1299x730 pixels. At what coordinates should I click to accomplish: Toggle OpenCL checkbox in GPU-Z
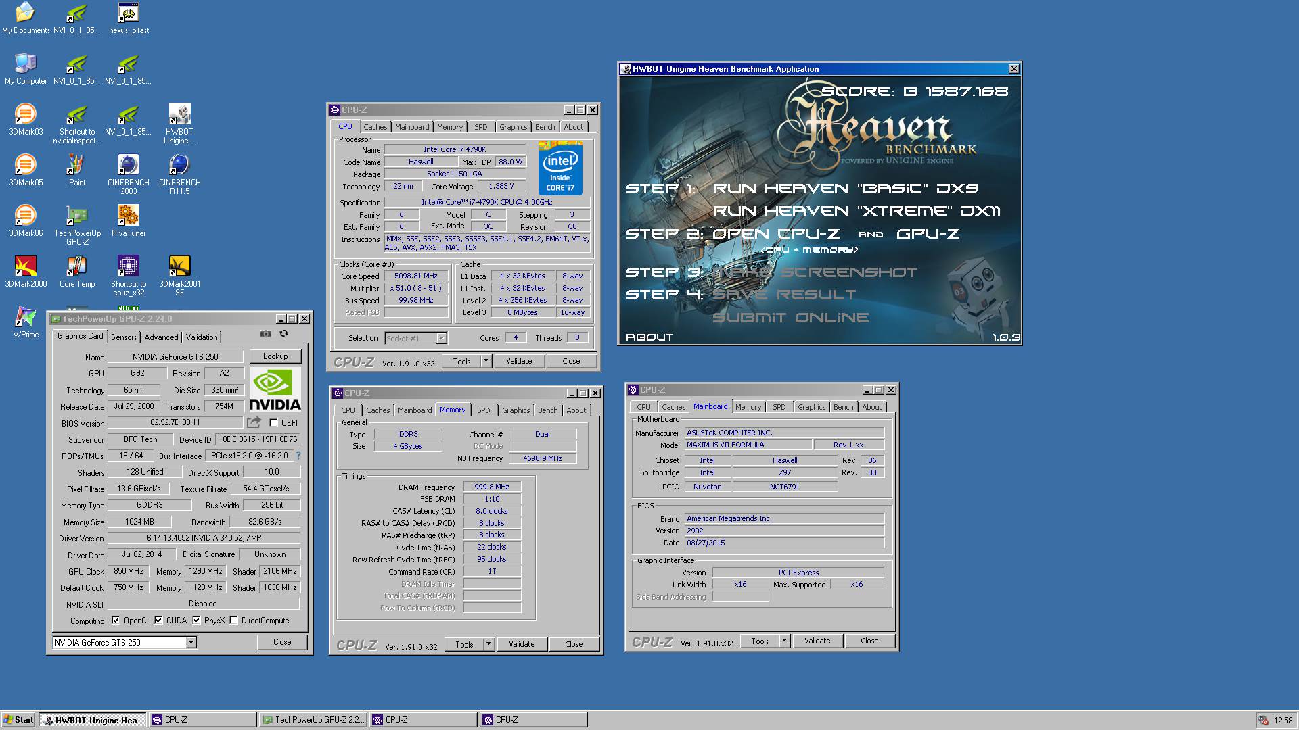tap(116, 620)
